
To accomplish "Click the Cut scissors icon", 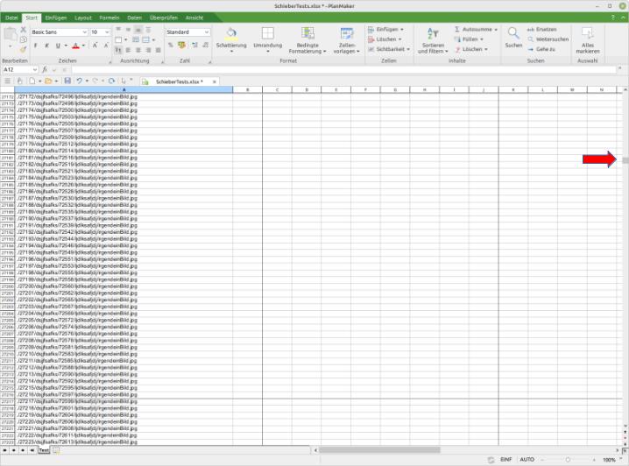I will 24,30.
